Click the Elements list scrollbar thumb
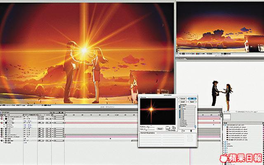Image resolution: width=264 pixels, height=165 pixels. [x=196, y=126]
